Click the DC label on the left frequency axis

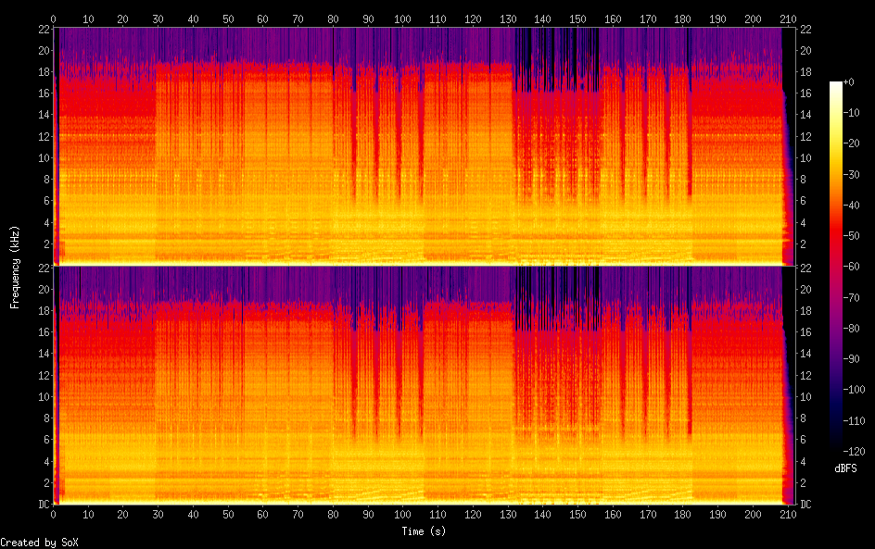[x=42, y=505]
